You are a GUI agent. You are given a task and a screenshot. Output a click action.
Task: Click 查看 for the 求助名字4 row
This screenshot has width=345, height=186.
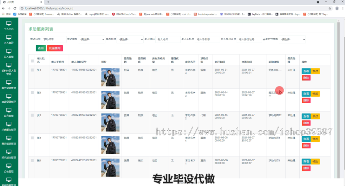click(306, 71)
